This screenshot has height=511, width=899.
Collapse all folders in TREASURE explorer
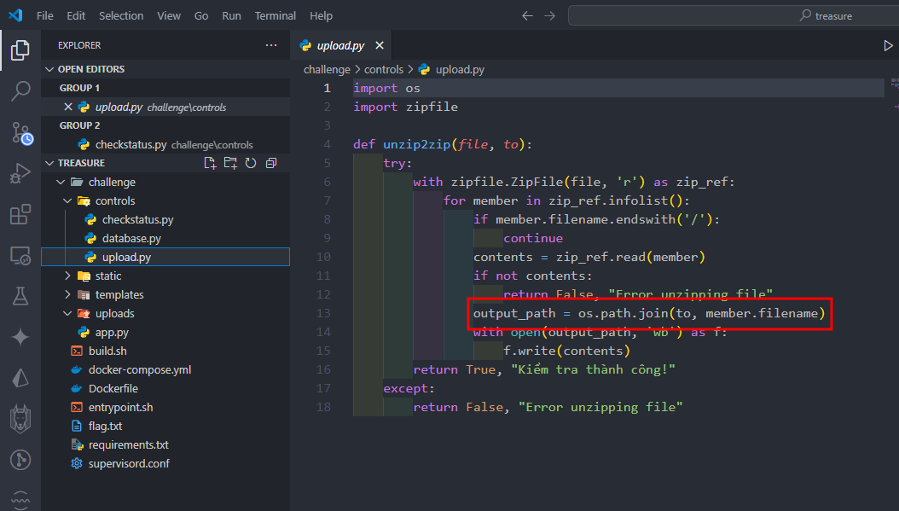pos(271,163)
